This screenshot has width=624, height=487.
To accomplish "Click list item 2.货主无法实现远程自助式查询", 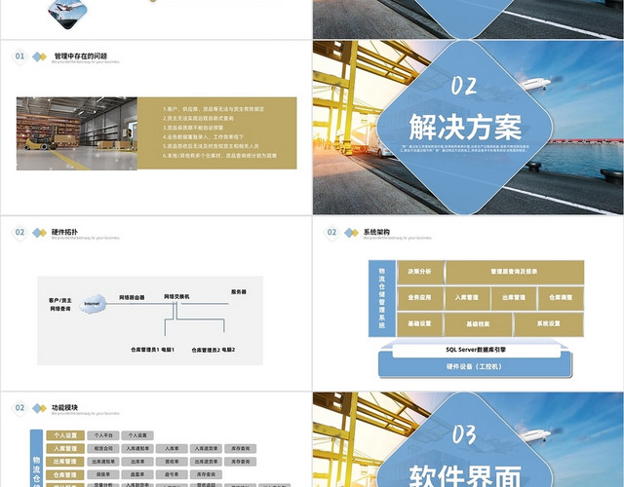I will point(198,119).
